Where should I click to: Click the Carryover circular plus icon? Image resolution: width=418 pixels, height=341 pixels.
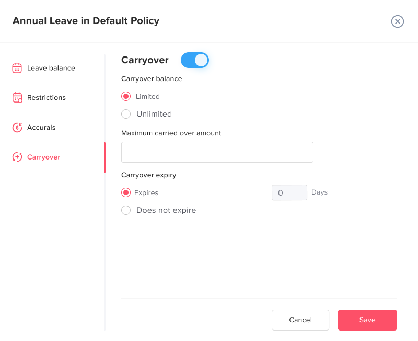17,157
